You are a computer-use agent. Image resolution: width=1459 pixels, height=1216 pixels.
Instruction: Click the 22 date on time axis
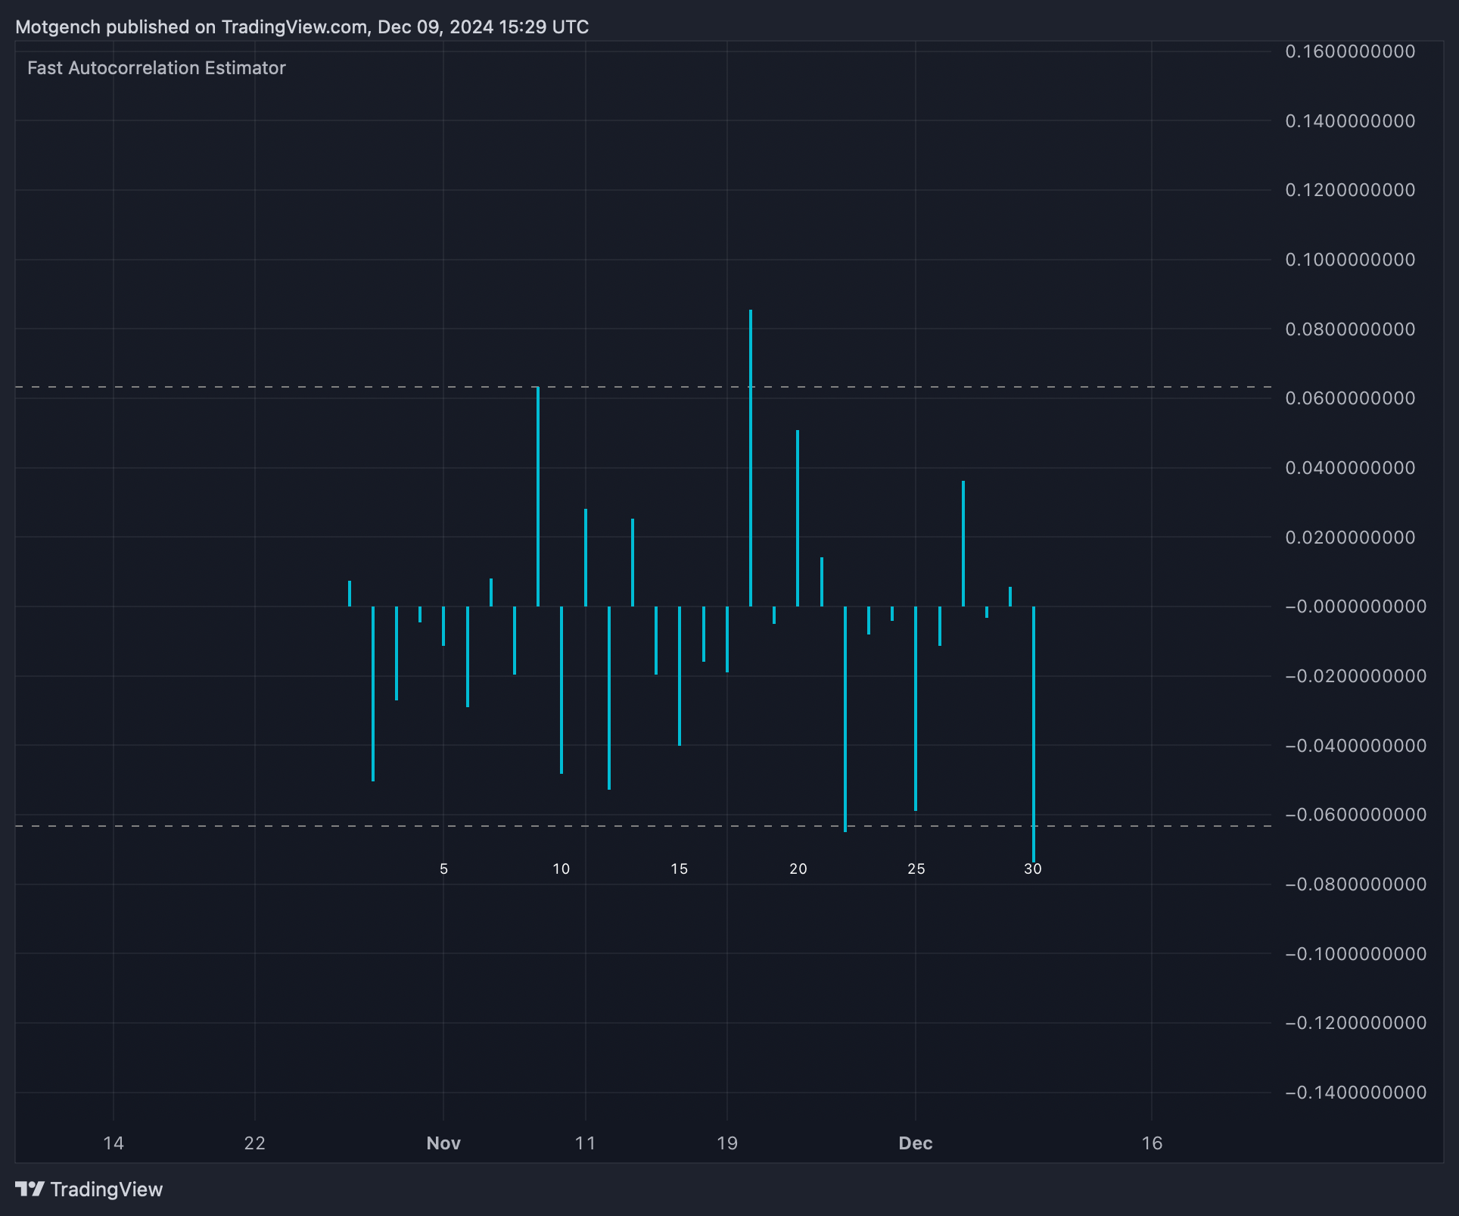pos(255,1143)
